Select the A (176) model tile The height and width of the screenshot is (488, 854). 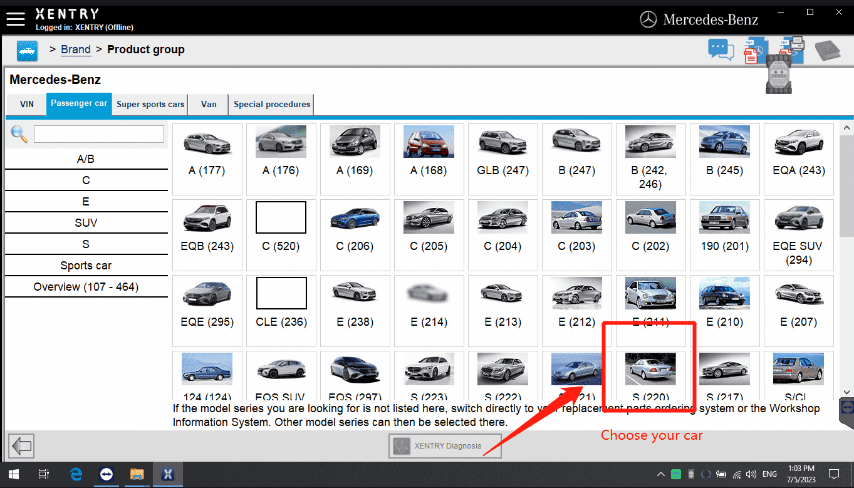(x=281, y=159)
